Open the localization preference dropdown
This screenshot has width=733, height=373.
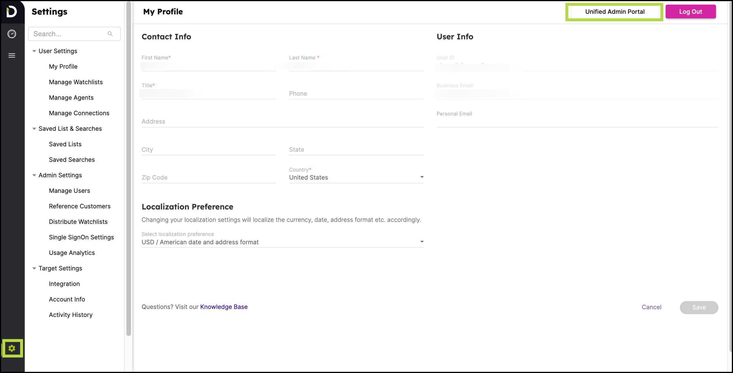282,242
